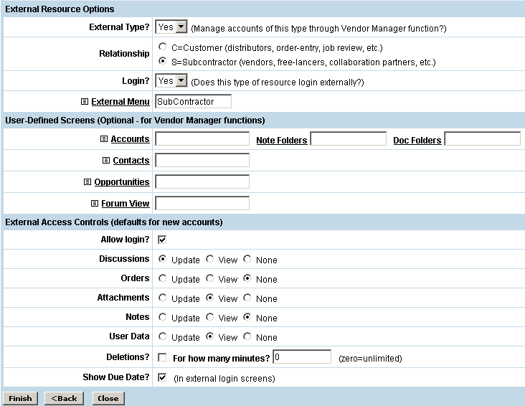Focus the Accounts text field

click(x=202, y=138)
